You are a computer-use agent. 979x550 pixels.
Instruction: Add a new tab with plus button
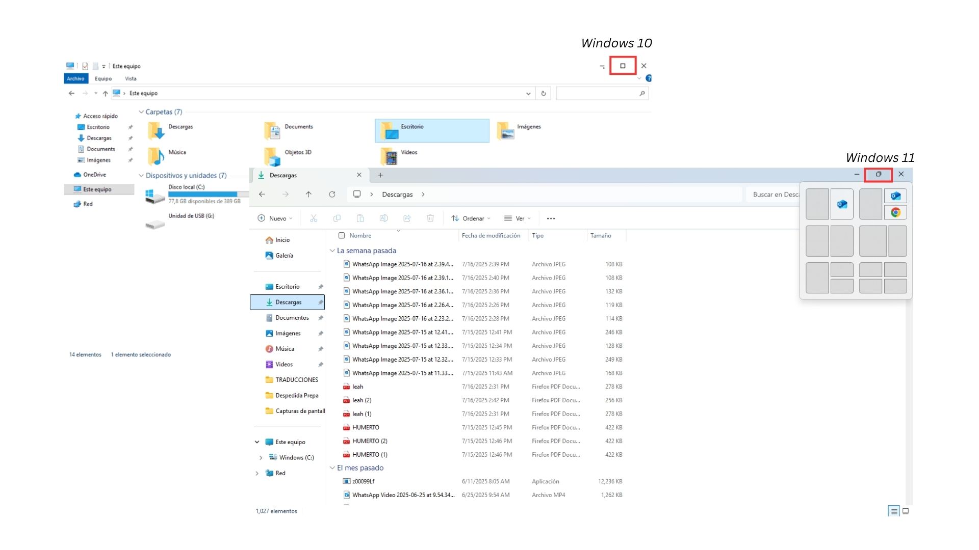pos(380,175)
